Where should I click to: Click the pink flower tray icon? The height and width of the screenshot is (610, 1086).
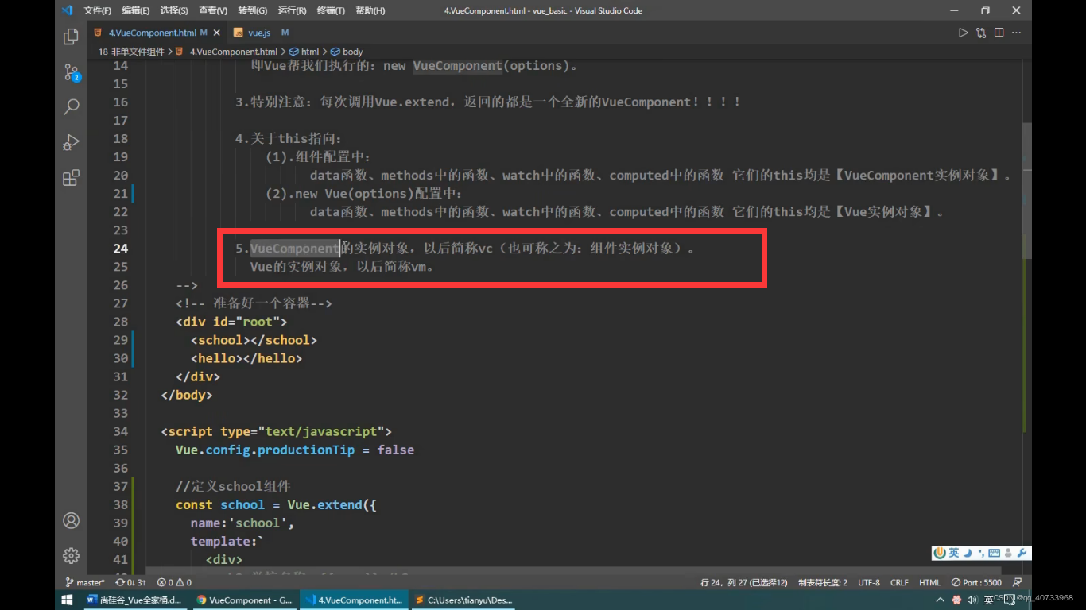pos(957,600)
